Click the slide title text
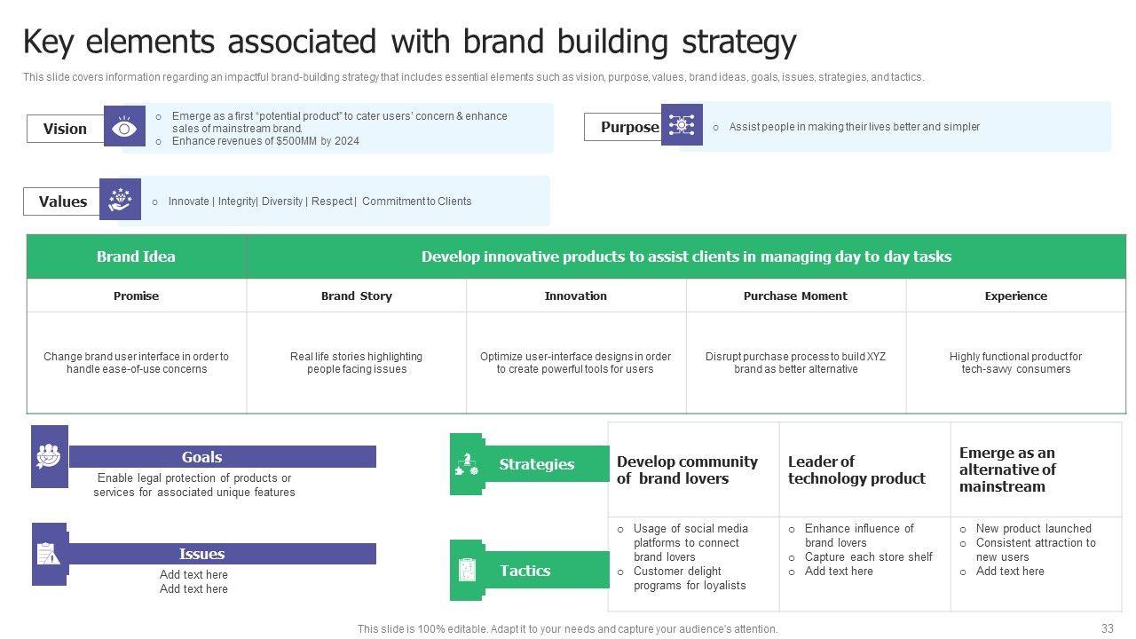The width and height of the screenshot is (1136, 639). tap(409, 42)
